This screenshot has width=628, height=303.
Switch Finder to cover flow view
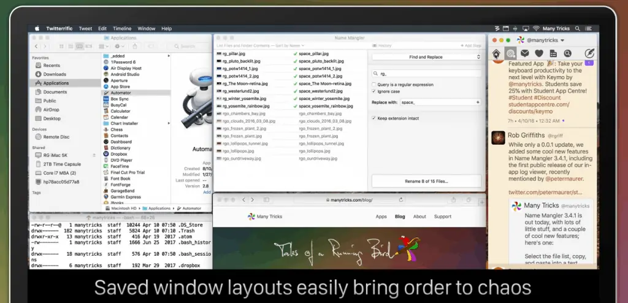(x=89, y=47)
